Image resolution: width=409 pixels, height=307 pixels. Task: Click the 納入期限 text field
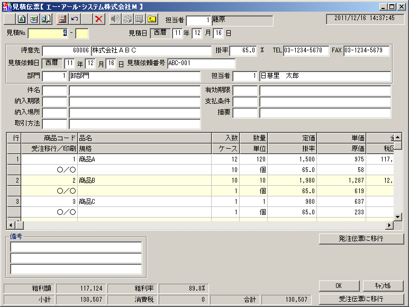[134, 102]
